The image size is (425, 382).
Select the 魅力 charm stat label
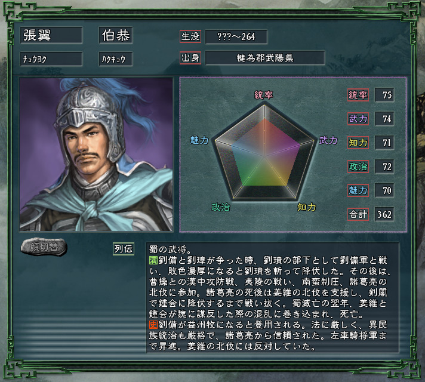click(358, 190)
